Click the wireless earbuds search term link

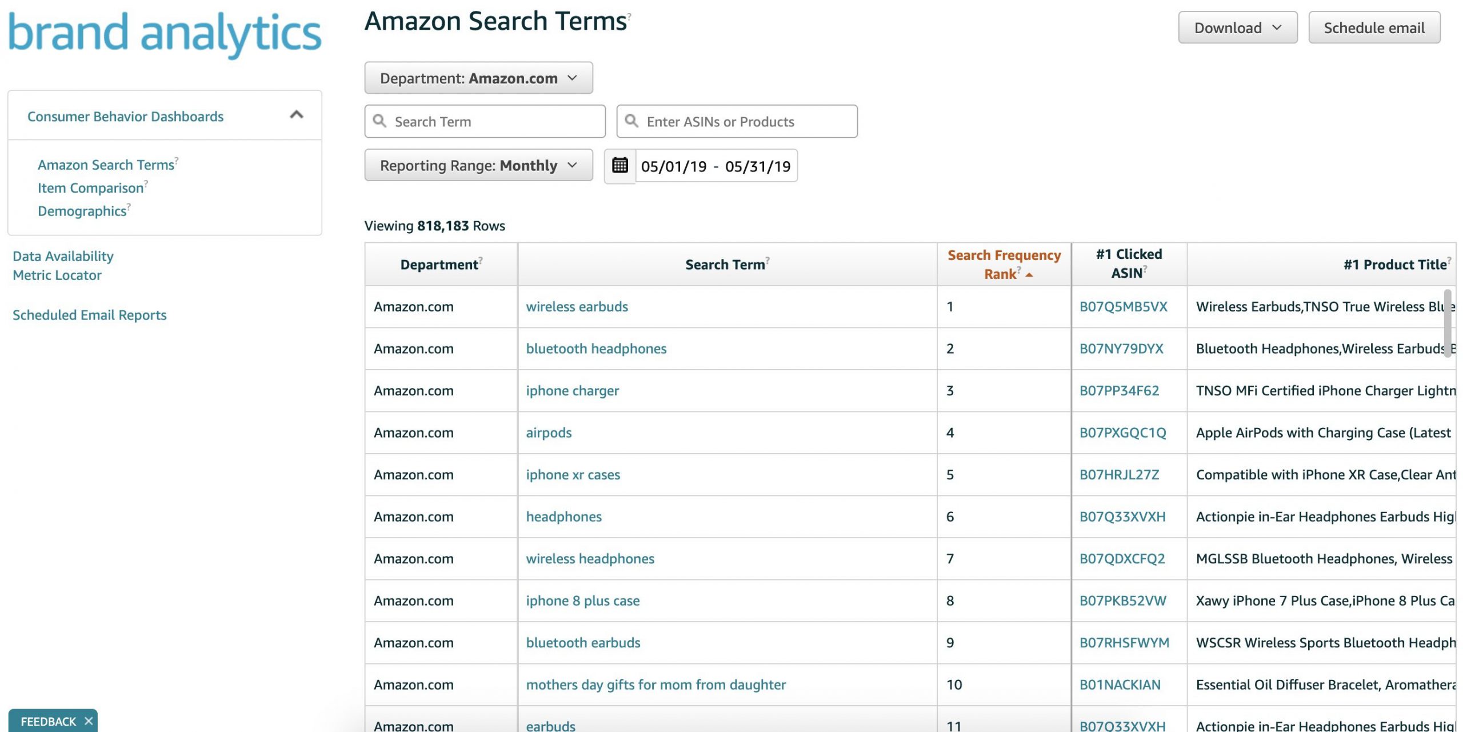click(x=576, y=305)
